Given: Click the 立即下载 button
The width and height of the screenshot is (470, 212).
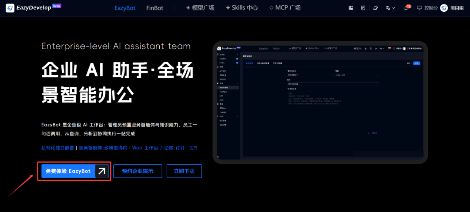Looking at the screenshot, I should click(x=185, y=171).
